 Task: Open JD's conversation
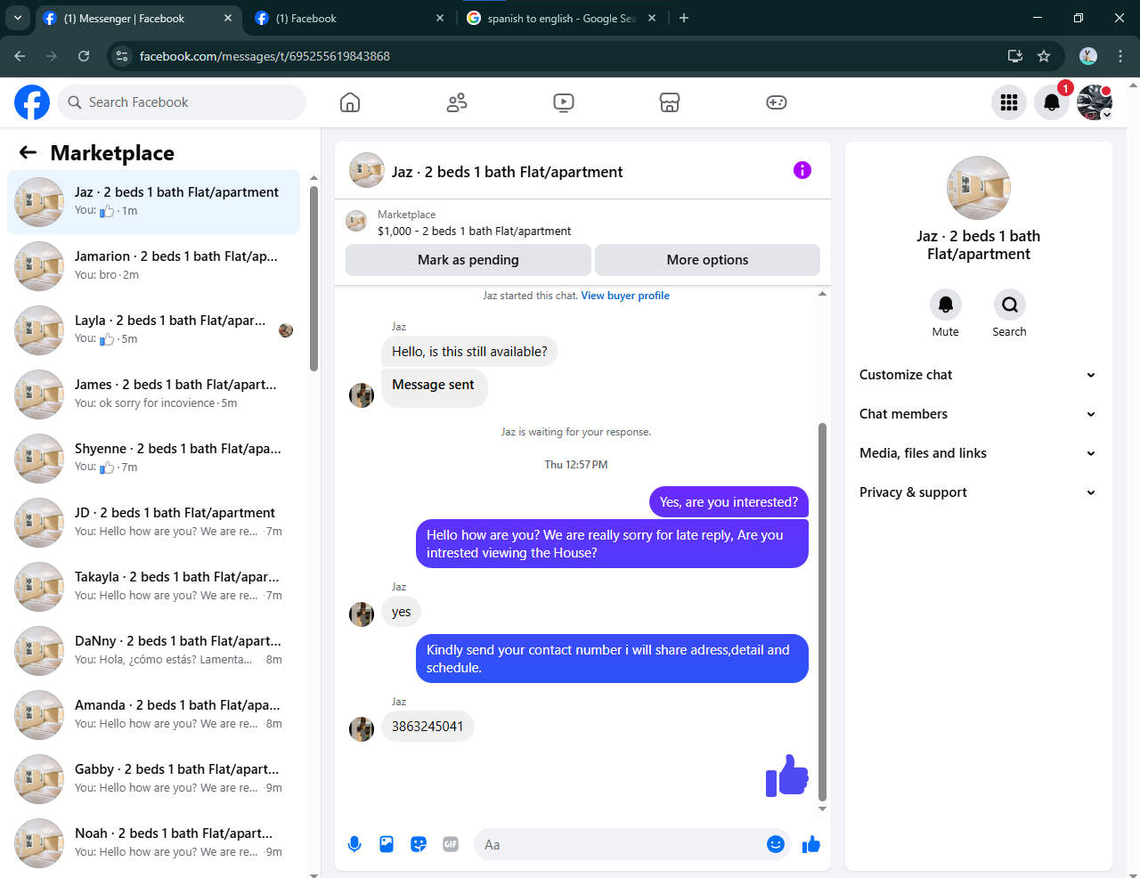click(153, 523)
